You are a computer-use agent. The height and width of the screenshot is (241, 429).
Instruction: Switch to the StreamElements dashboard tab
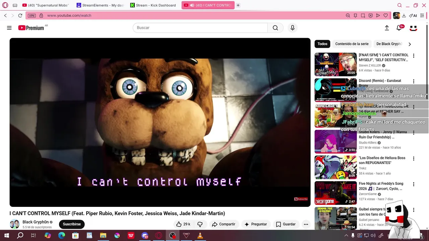click(x=100, y=5)
